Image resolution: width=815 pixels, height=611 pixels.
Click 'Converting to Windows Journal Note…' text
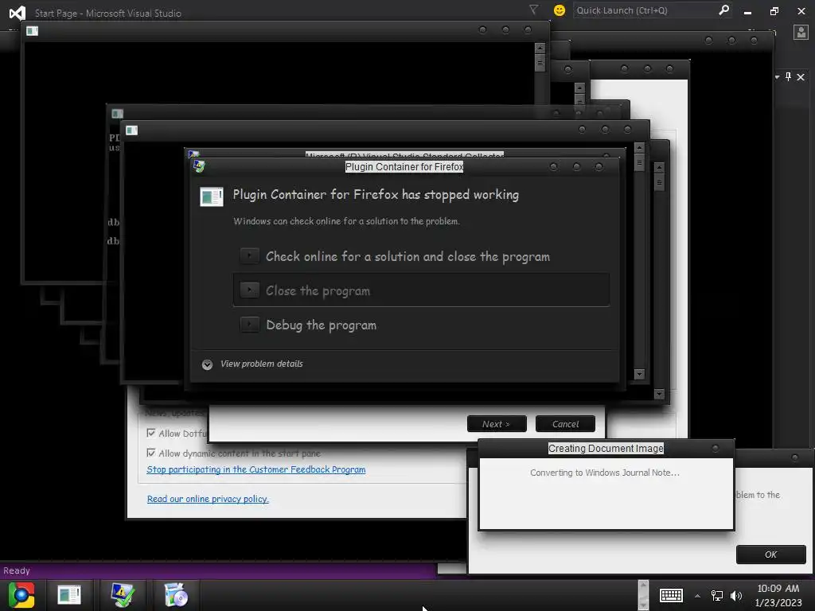[605, 473]
